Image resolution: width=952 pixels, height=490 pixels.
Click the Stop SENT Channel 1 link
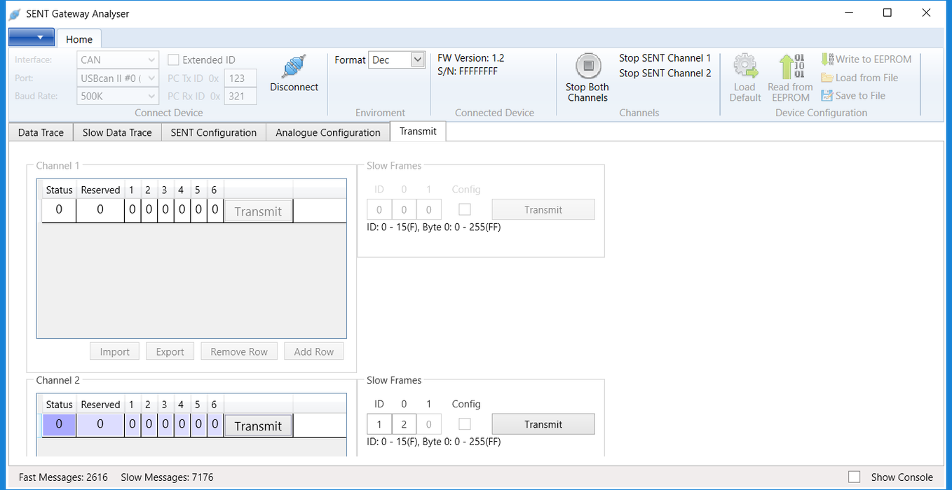point(665,58)
